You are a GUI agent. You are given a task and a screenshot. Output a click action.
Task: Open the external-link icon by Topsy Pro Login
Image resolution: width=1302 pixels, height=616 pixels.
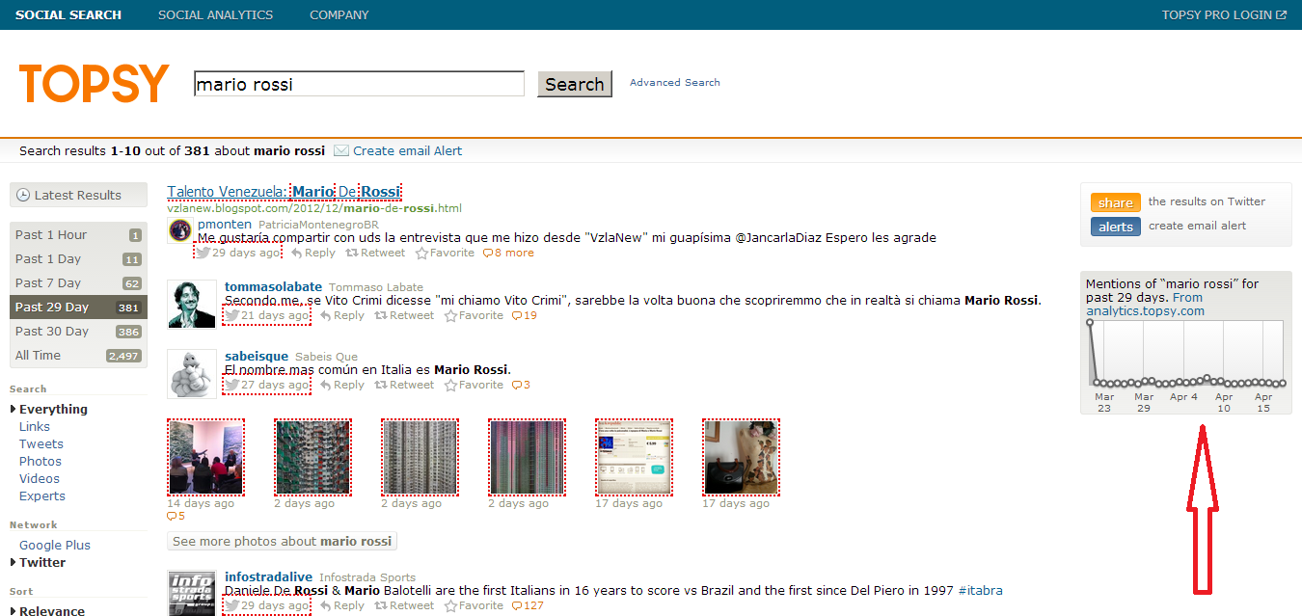(x=1282, y=14)
